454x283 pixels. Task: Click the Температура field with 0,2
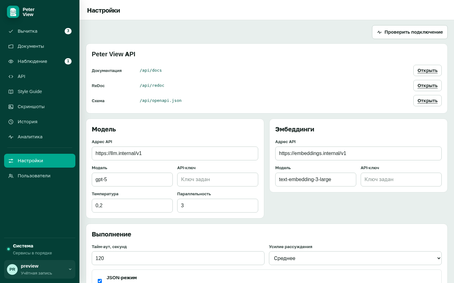pyautogui.click(x=132, y=206)
